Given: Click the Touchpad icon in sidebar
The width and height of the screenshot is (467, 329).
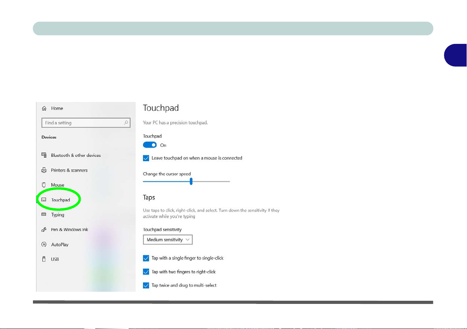Looking at the screenshot, I should (x=44, y=200).
